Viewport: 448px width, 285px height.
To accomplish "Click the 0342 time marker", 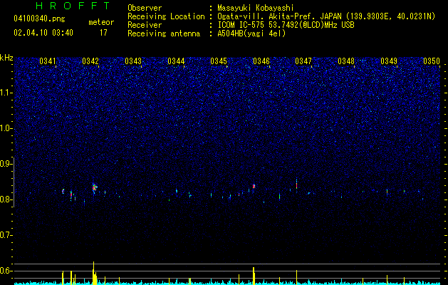I will pyautogui.click(x=90, y=61).
